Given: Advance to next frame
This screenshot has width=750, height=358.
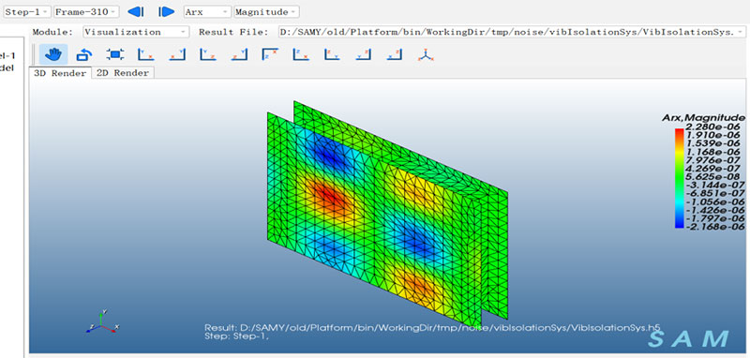Looking at the screenshot, I should coord(166,12).
